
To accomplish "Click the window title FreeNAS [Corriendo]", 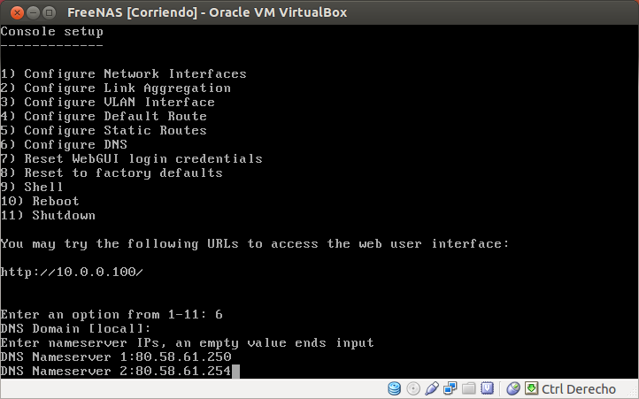I will tap(133, 12).
